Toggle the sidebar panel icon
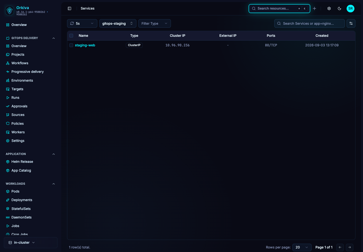The width and height of the screenshot is (363, 252). (70, 9)
